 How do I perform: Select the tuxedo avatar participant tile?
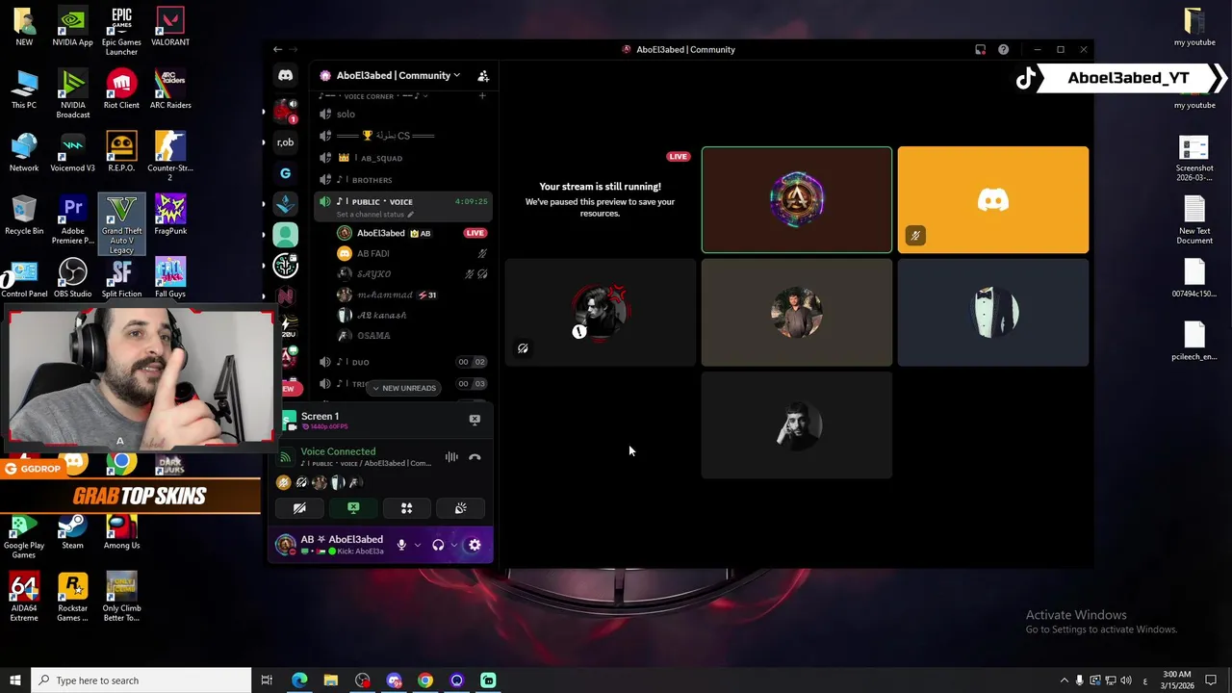click(992, 313)
